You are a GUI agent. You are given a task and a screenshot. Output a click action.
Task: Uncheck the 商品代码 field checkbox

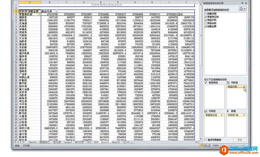tap(206, 20)
